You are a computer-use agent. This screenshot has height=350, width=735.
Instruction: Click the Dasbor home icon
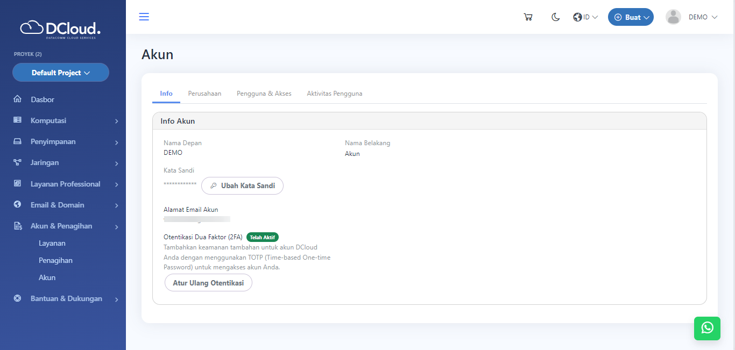click(17, 99)
